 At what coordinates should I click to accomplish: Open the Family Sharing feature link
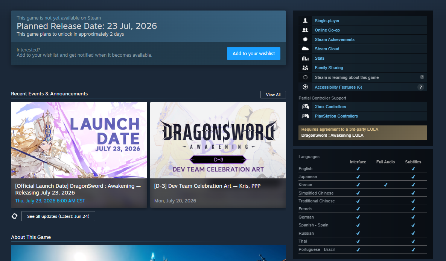point(329,68)
